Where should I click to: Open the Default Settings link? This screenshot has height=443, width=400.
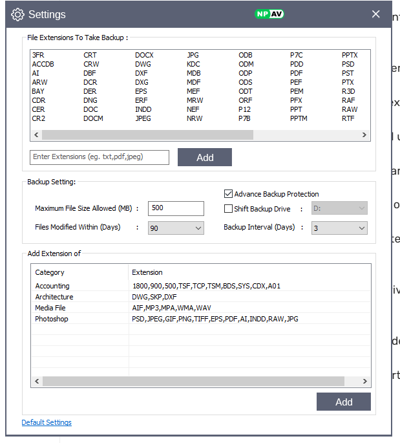[47, 422]
